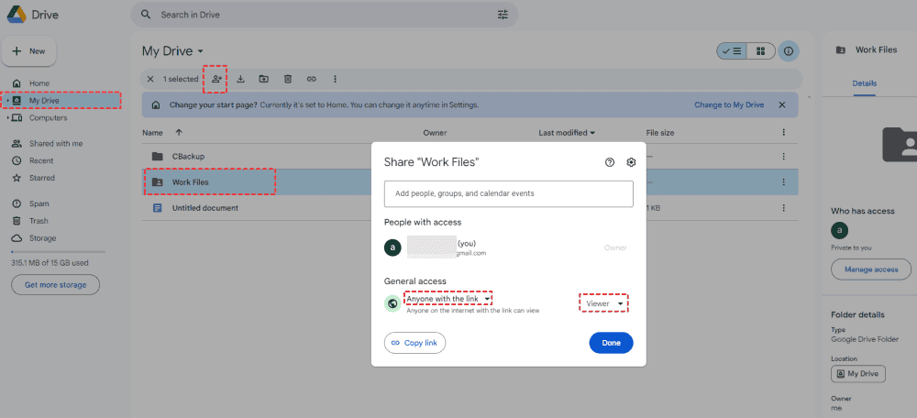Click the trash icon in selection toolbar

point(288,79)
